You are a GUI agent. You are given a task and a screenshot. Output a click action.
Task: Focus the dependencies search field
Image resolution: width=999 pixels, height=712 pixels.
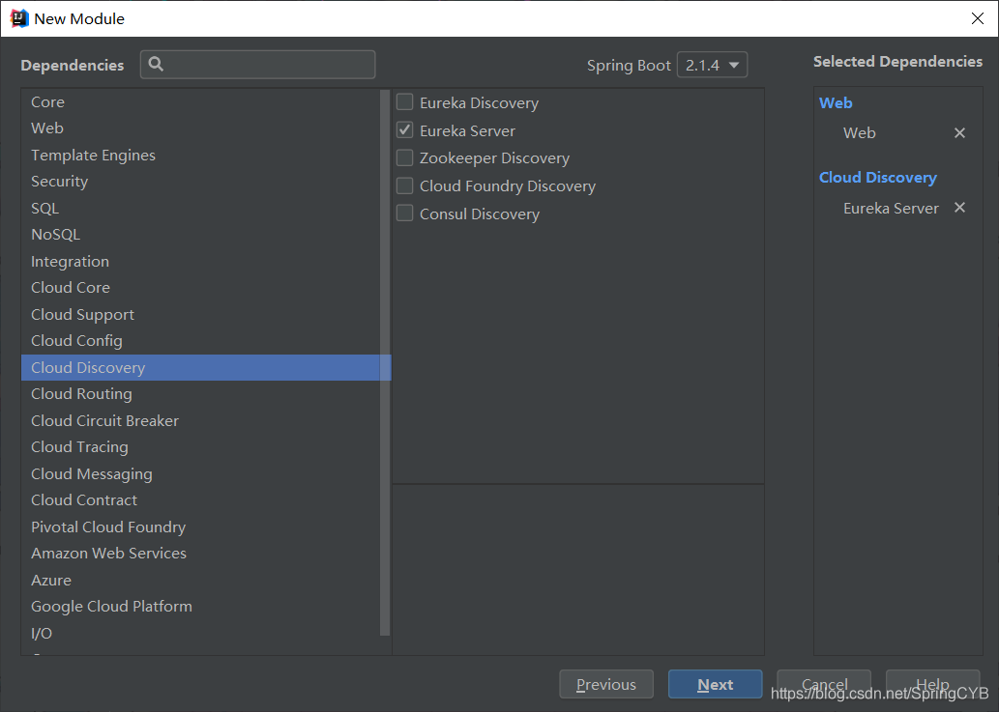(x=257, y=65)
